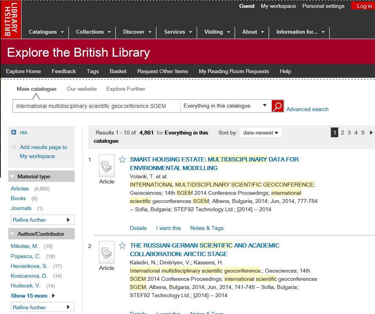This screenshot has width=375, height=314.
Task: Expand Show 15 more authors
Action: coord(33,296)
